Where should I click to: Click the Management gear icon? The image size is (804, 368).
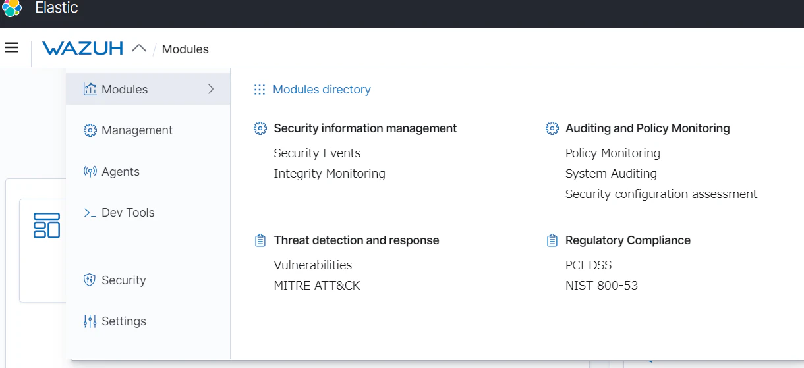click(90, 130)
